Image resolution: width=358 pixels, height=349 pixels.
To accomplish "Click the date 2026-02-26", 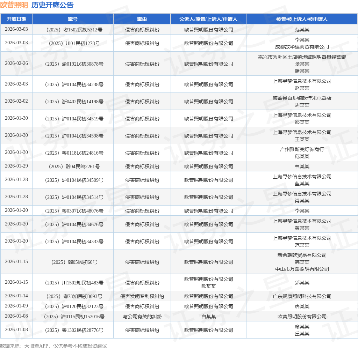I will 16,63.
